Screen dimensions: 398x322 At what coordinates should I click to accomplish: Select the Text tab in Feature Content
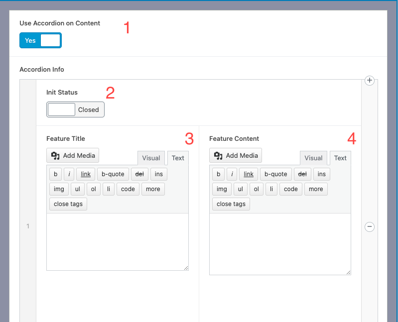click(x=340, y=158)
